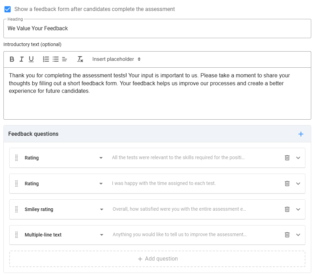Screen dimensions: 315x276
Task: Insert a numbered list
Action: pyautogui.click(x=46, y=59)
